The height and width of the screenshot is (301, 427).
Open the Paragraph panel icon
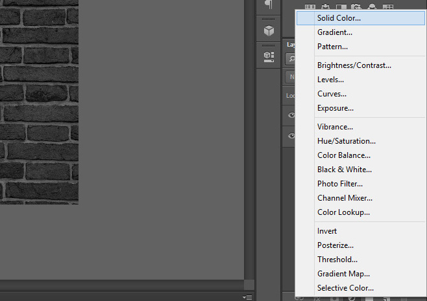pos(268,5)
